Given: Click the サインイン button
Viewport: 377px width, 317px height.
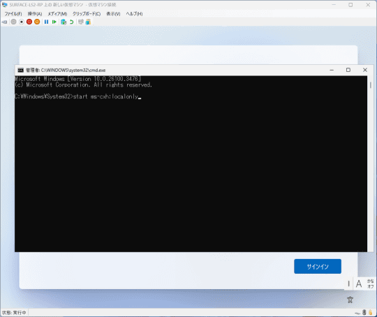Looking at the screenshot, I should pos(318,266).
